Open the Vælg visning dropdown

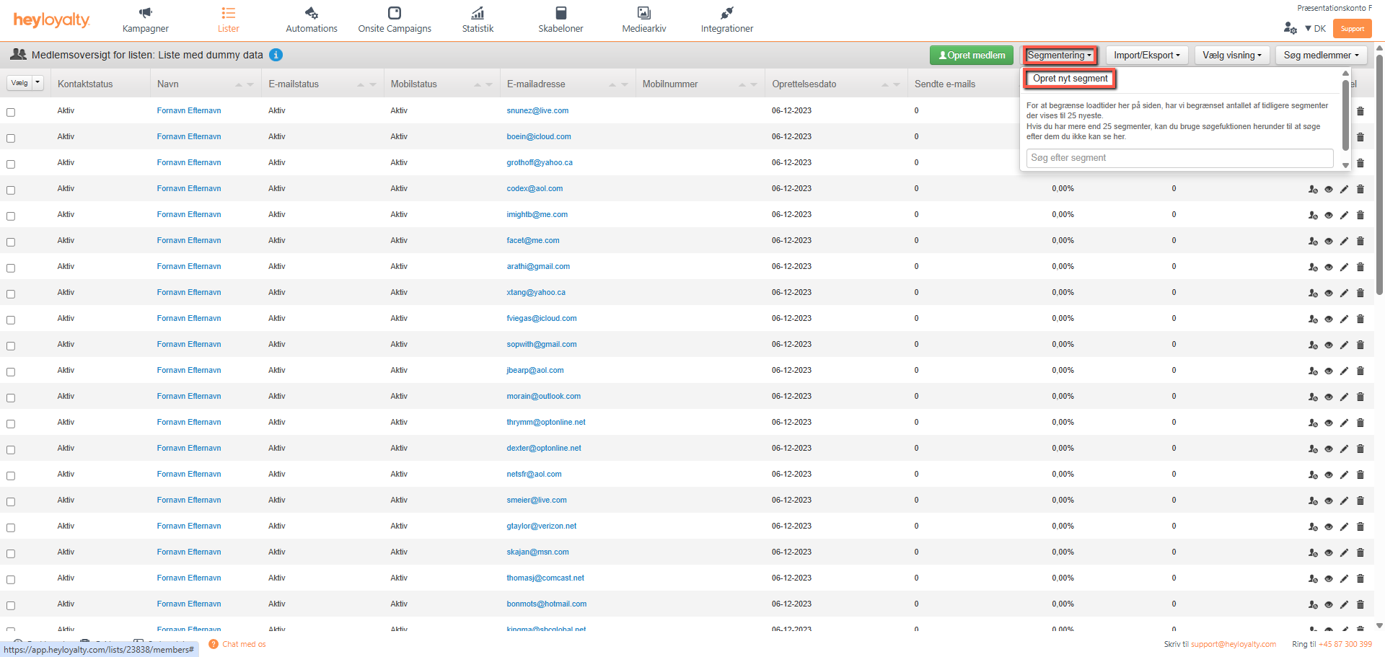click(1231, 56)
